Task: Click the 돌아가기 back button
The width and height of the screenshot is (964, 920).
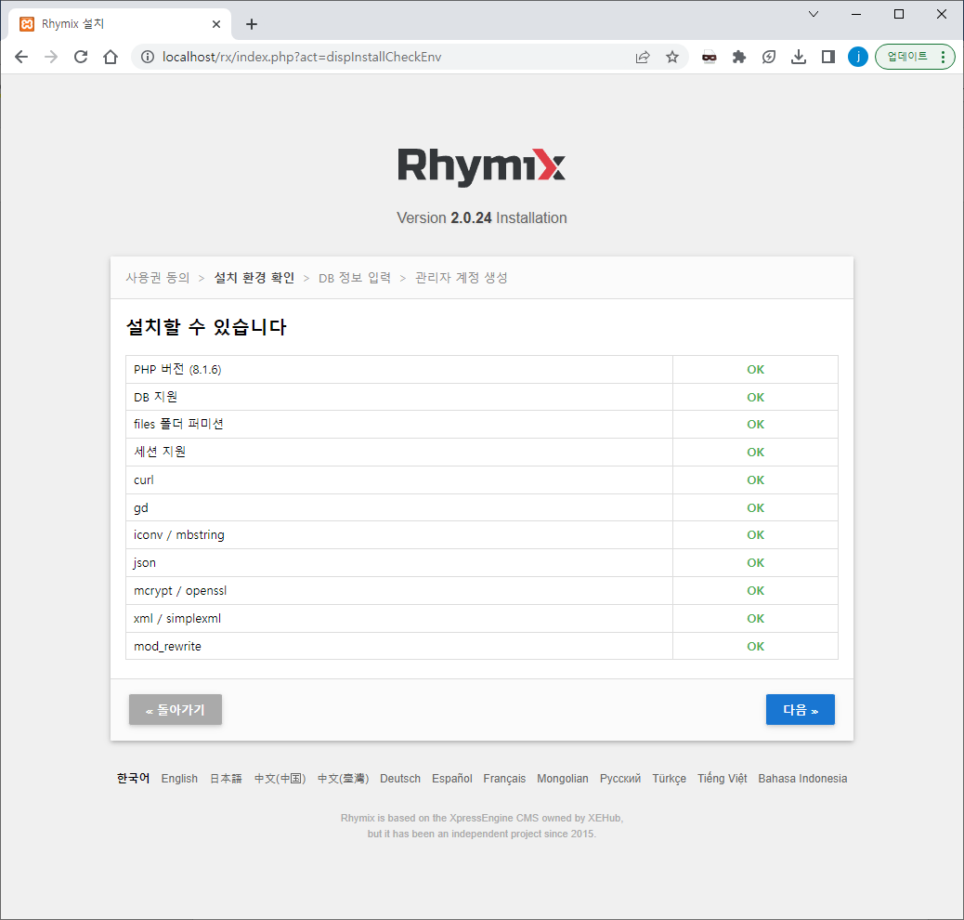Action: [176, 710]
